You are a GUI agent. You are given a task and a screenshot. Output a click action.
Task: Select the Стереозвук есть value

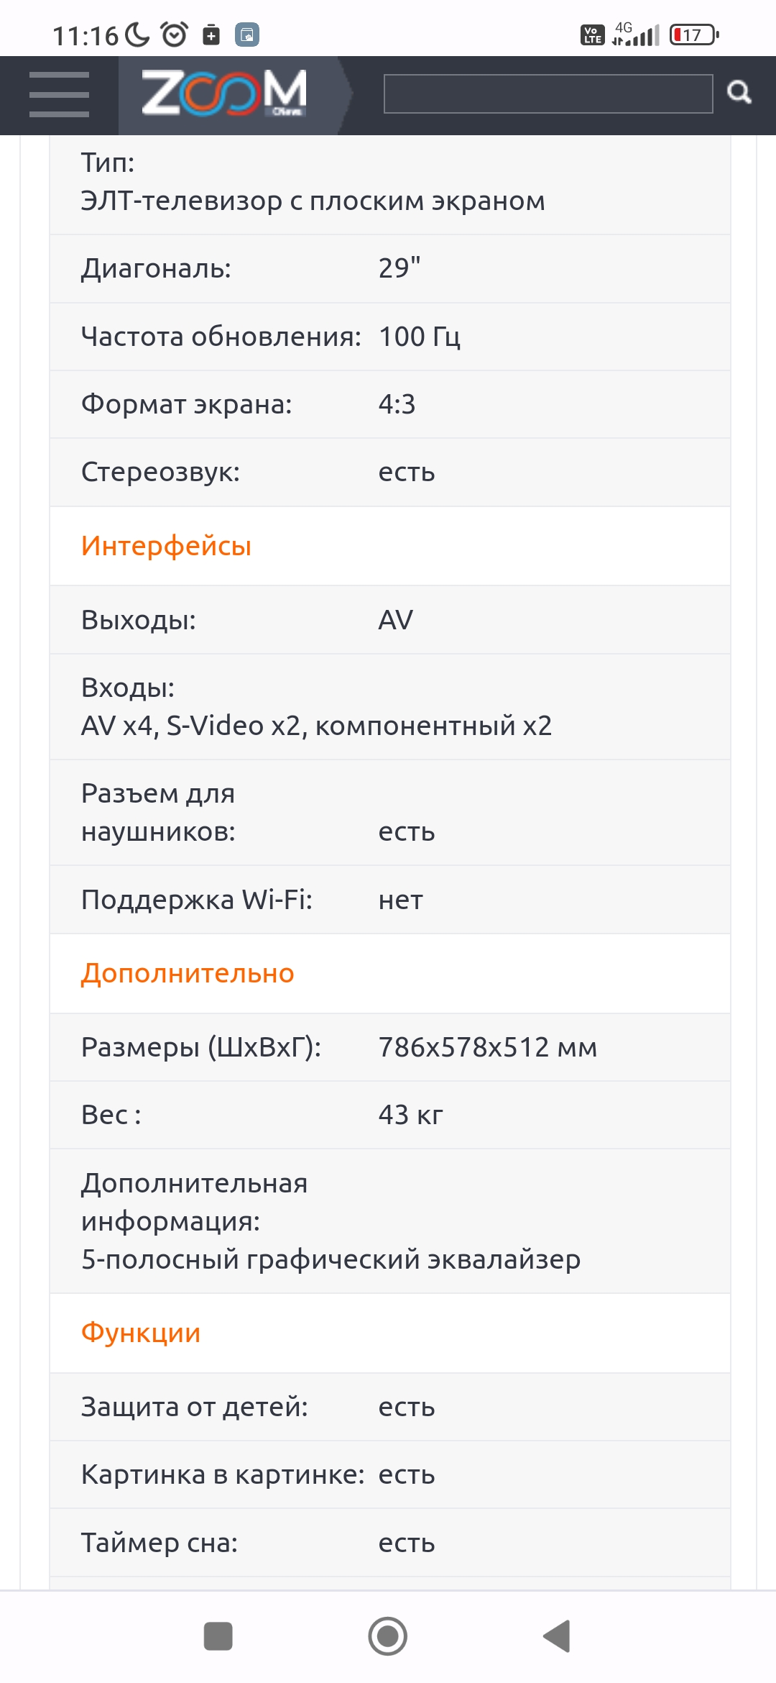point(407,472)
